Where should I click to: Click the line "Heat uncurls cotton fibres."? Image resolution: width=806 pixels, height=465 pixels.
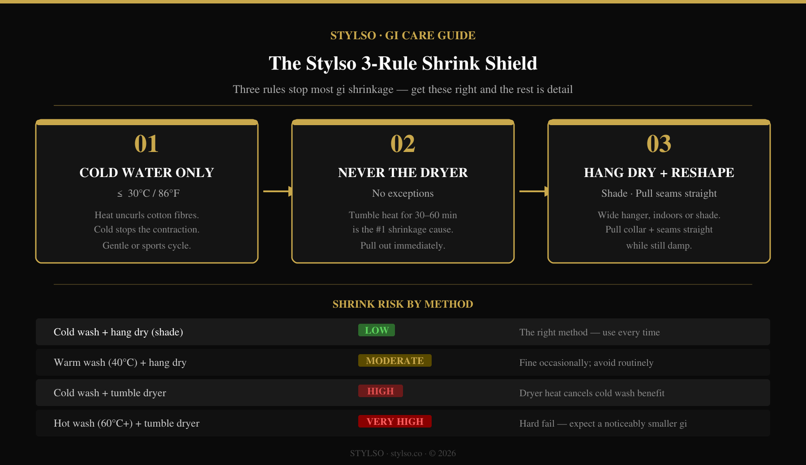click(x=147, y=215)
